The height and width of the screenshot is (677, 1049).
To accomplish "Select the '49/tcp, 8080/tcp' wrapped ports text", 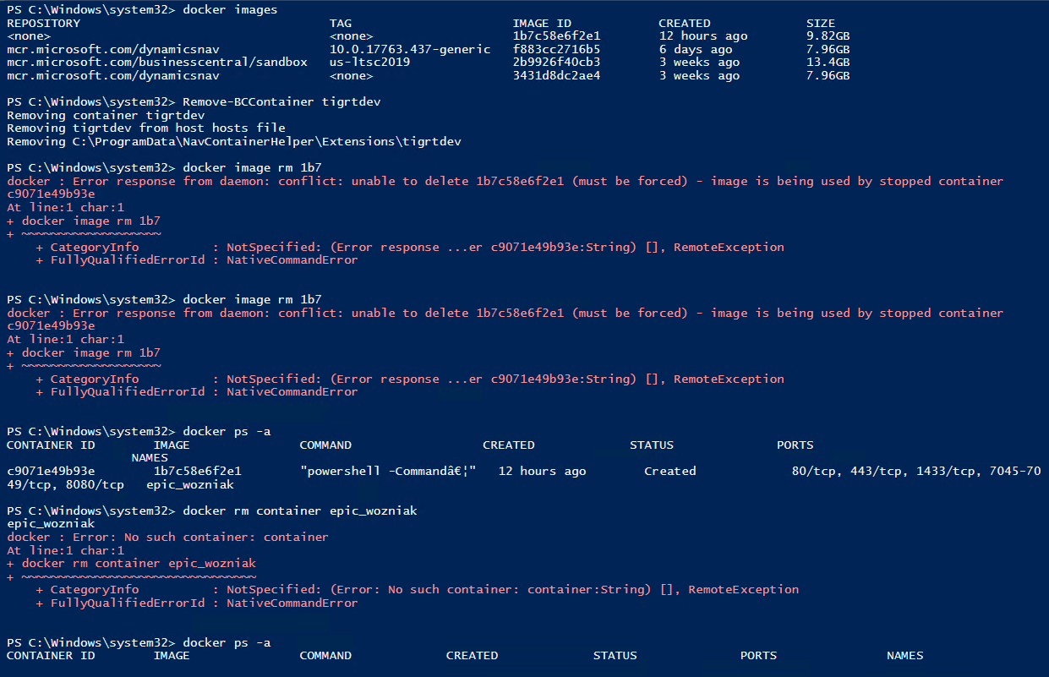I will point(65,484).
